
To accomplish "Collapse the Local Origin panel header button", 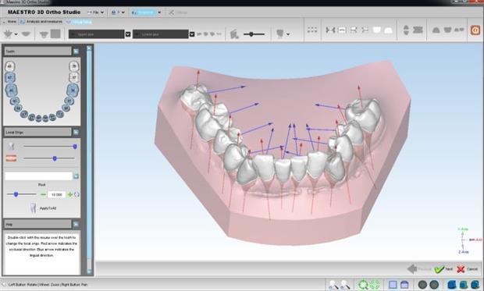I will [x=76, y=133].
